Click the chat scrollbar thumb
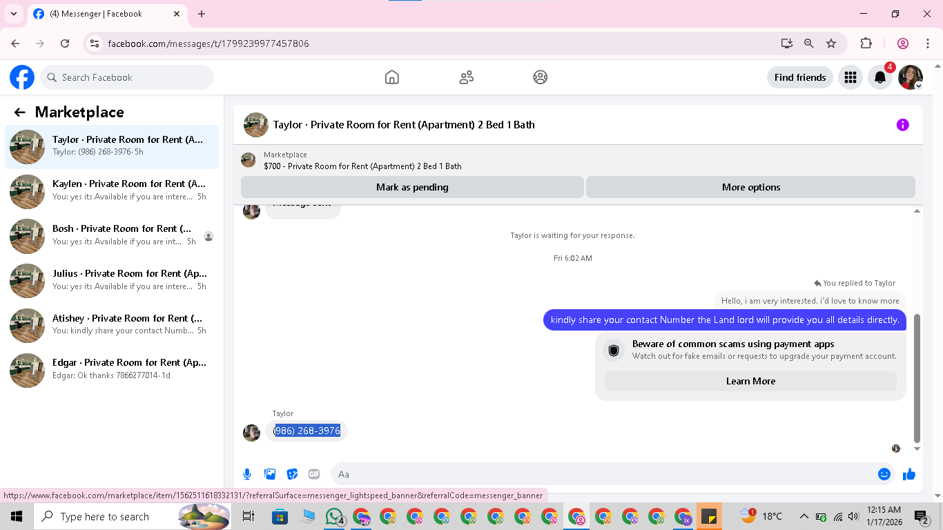The height and width of the screenshot is (530, 943). [x=917, y=378]
